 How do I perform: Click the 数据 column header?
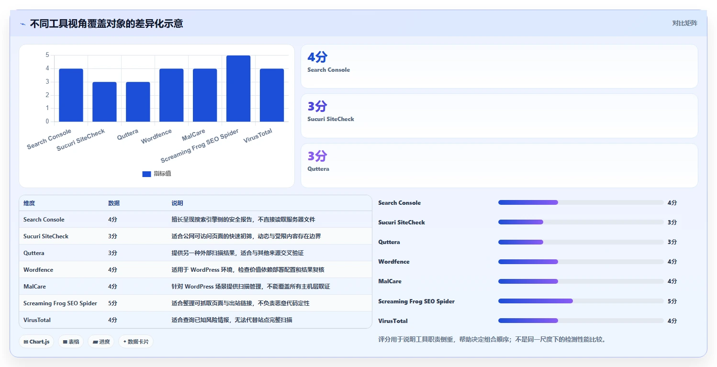point(114,203)
